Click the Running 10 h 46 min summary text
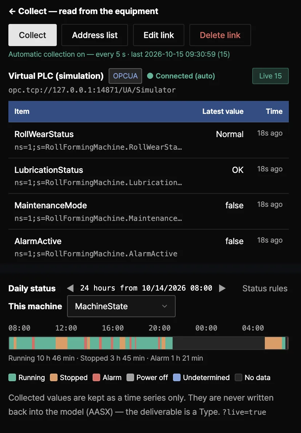Screen dimensions: 301x433 [x=42, y=358]
